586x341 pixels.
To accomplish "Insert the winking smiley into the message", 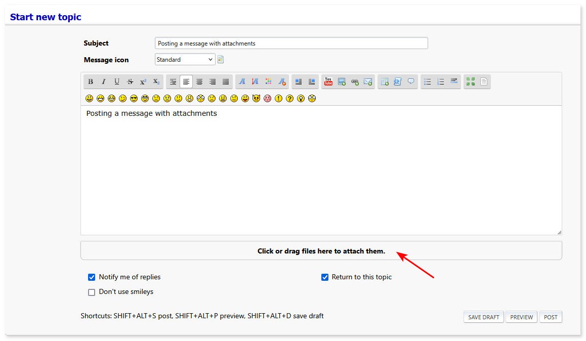I will tap(122, 98).
